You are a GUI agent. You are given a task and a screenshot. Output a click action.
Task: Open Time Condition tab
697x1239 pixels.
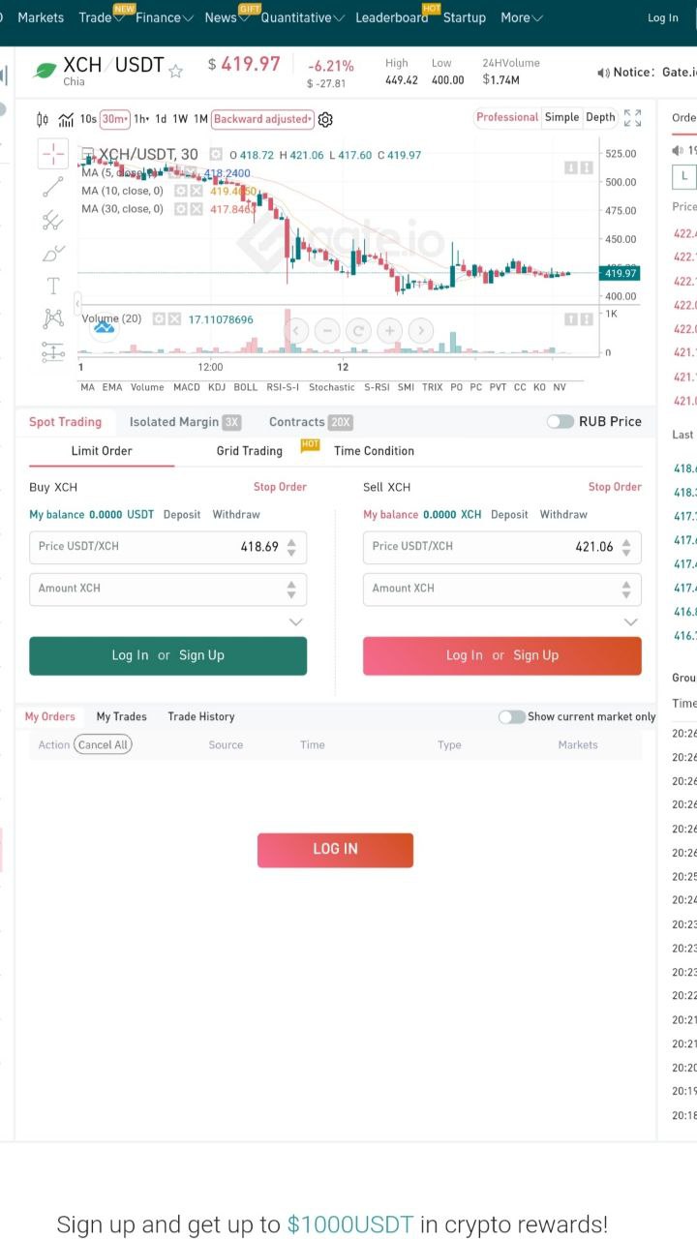[374, 451]
